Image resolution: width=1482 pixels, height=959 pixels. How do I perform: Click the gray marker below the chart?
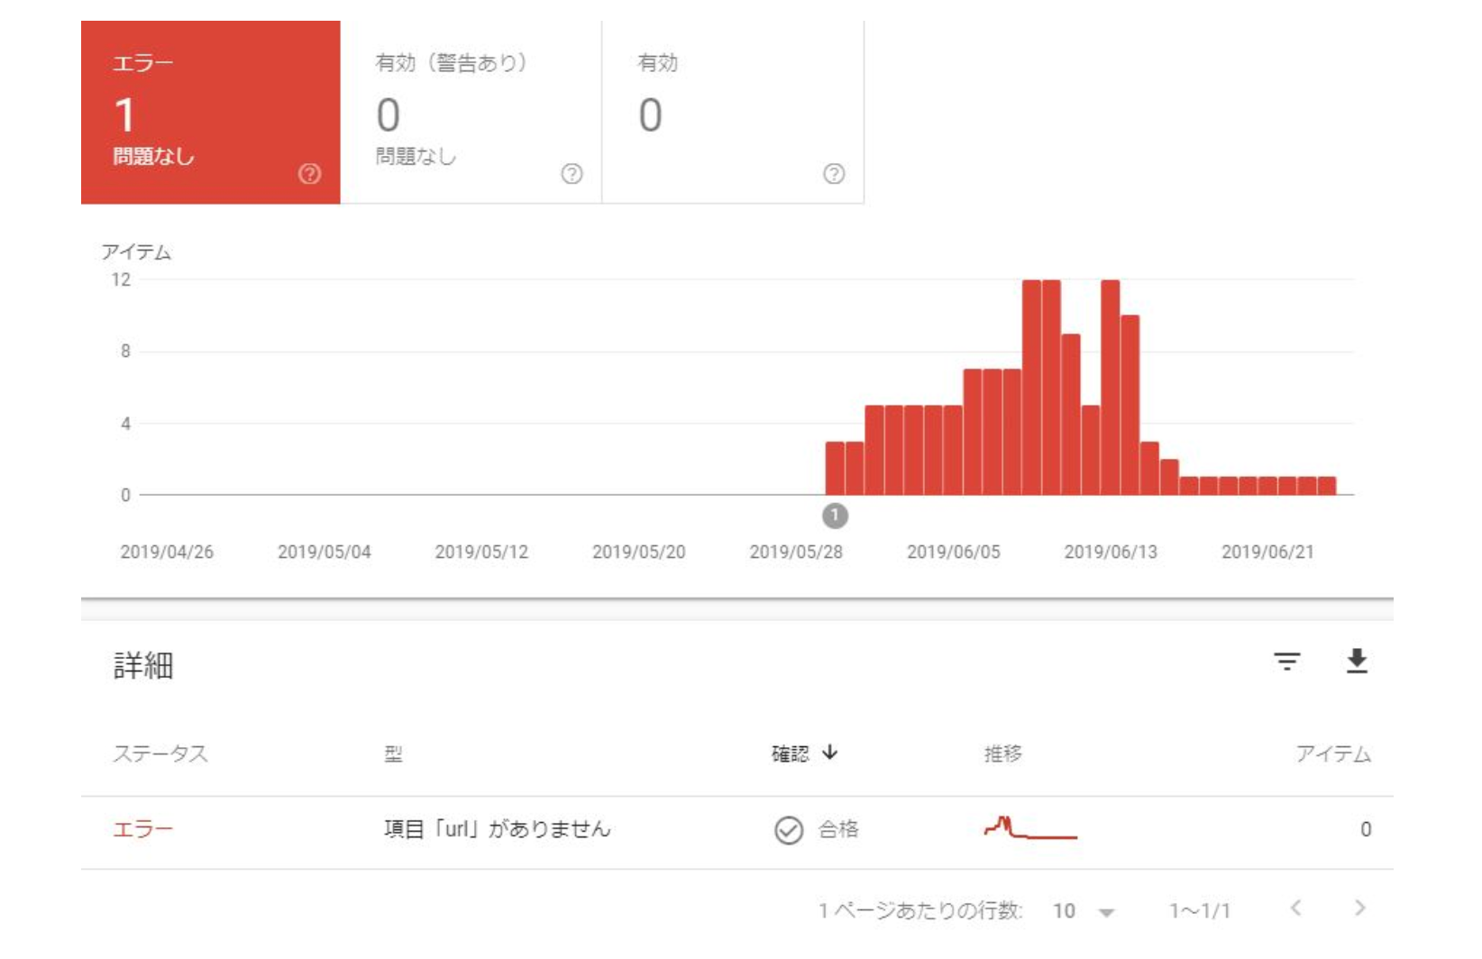[x=836, y=516]
